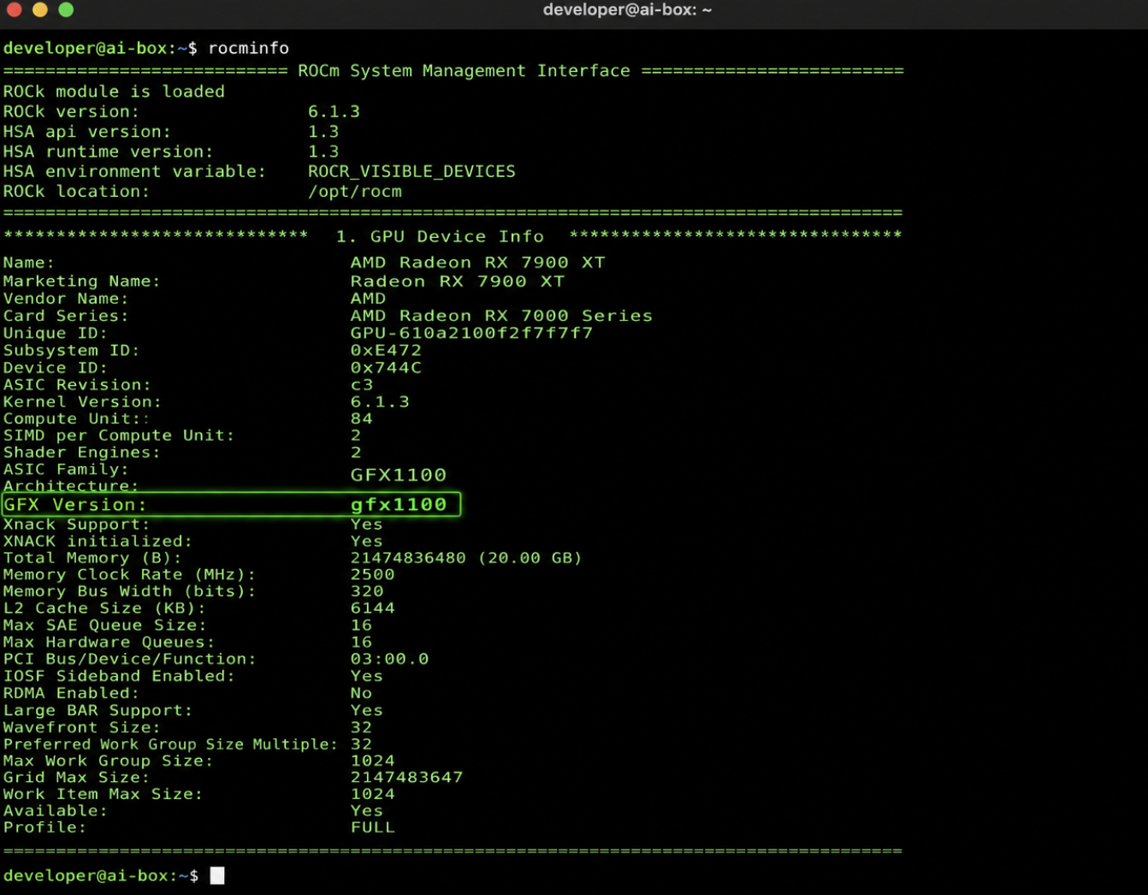Viewport: 1148px width, 895px height.
Task: Click the "HSA environment variable:" label
Action: point(134,171)
